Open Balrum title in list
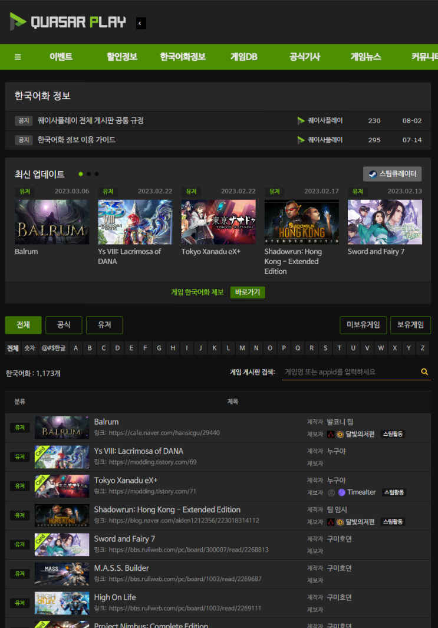This screenshot has width=438, height=628. [x=106, y=422]
